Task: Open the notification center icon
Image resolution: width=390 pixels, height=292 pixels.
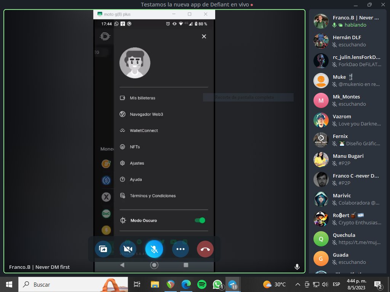Action: [x=378, y=285]
